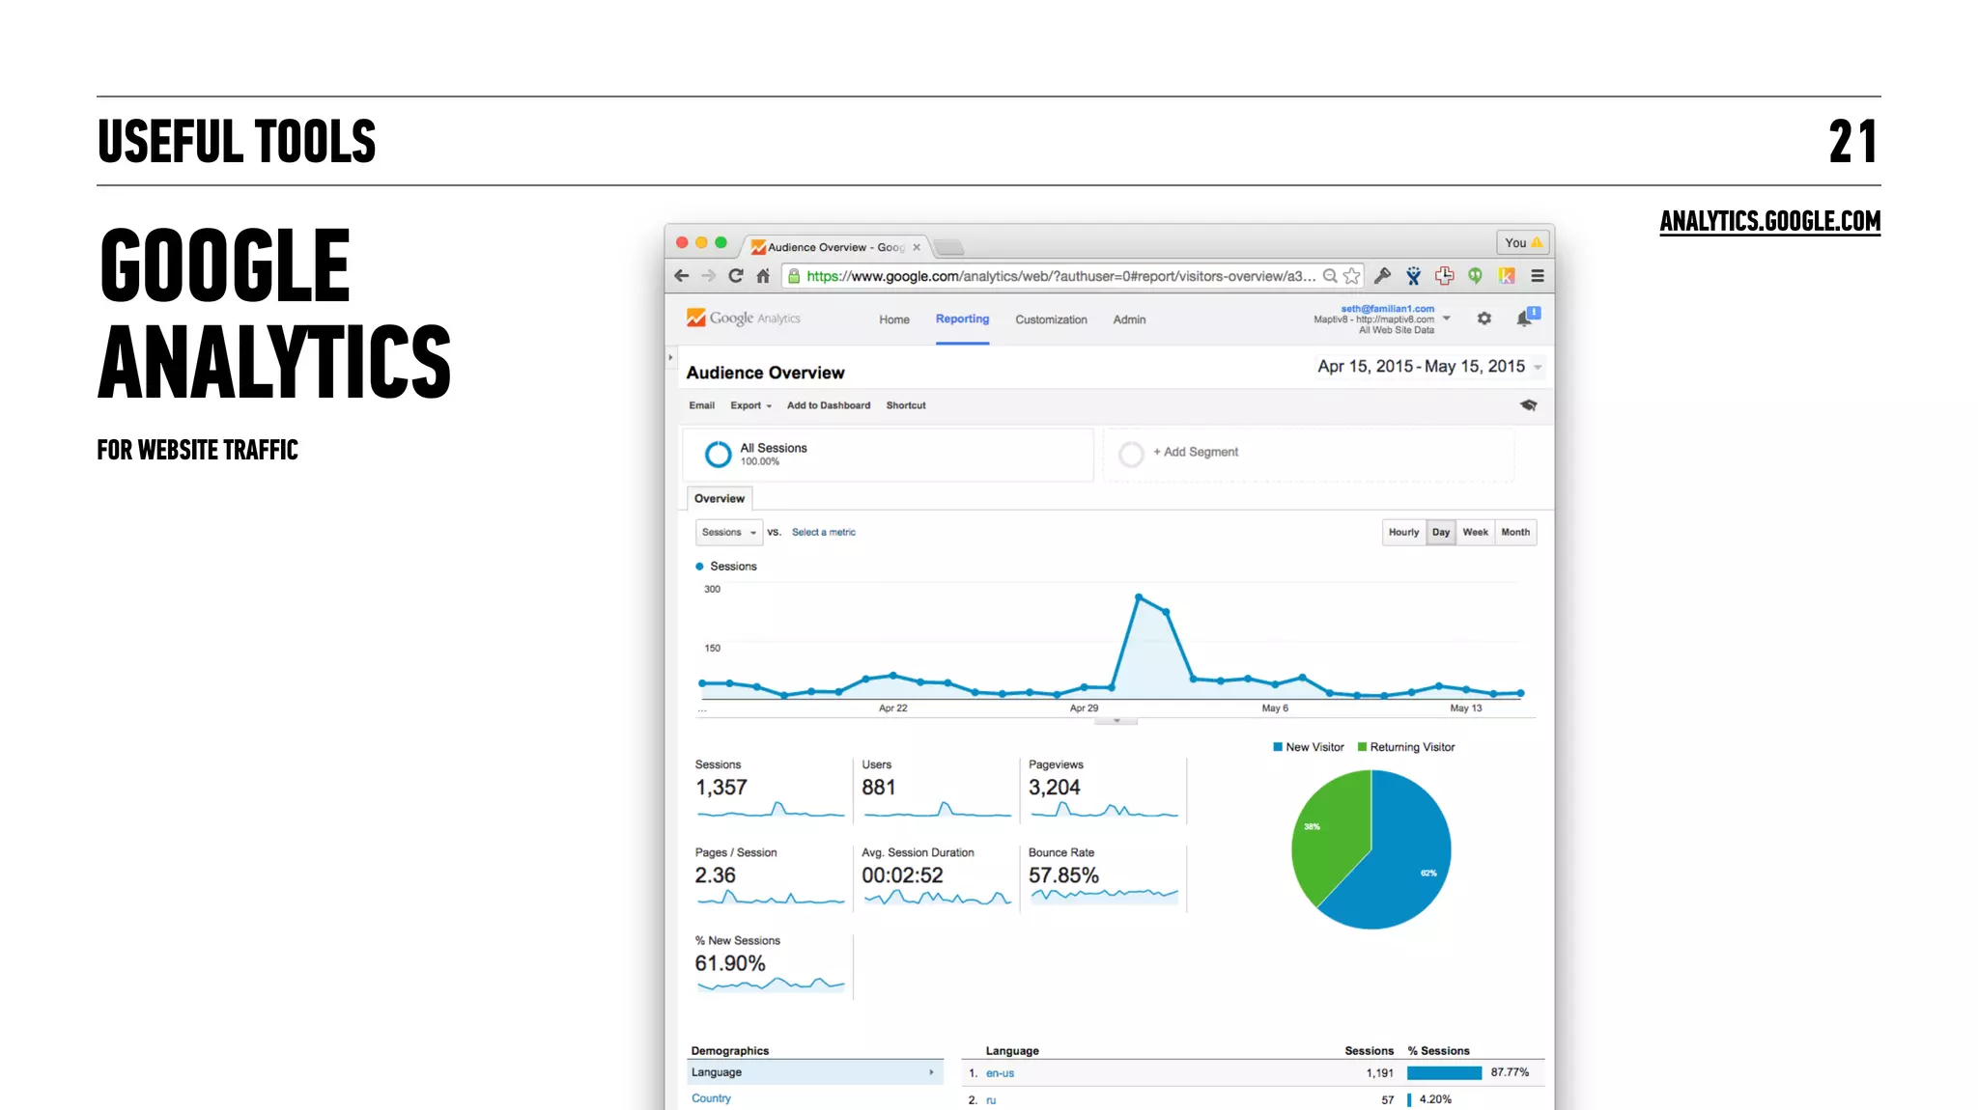The width and height of the screenshot is (1978, 1110).
Task: Expand the Sessions metric dropdown
Action: point(728,532)
